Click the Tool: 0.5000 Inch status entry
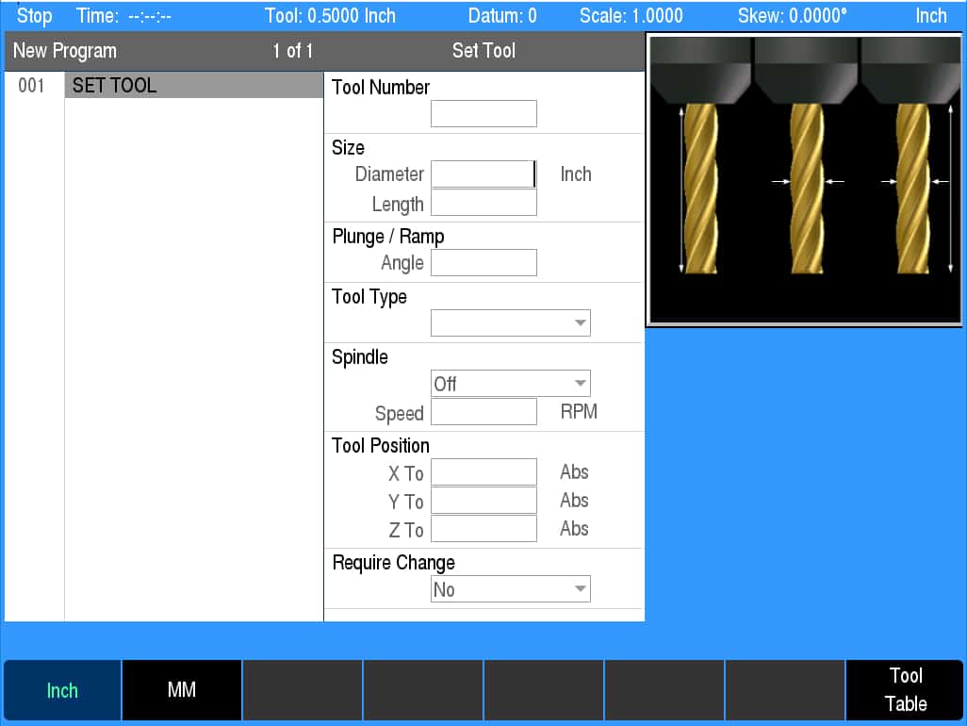The height and width of the screenshot is (726, 967). pos(330,15)
